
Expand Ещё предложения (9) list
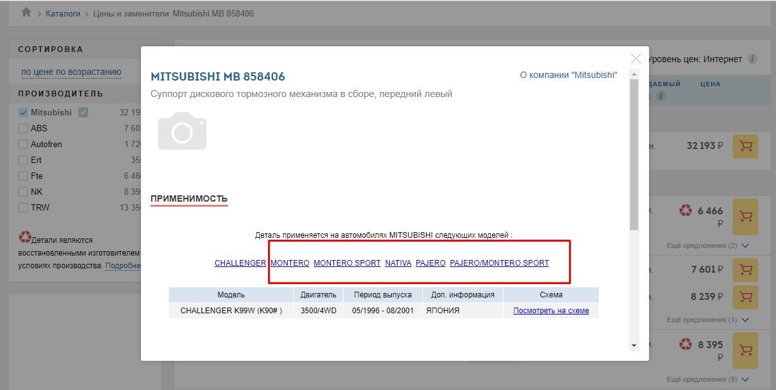[708, 379]
